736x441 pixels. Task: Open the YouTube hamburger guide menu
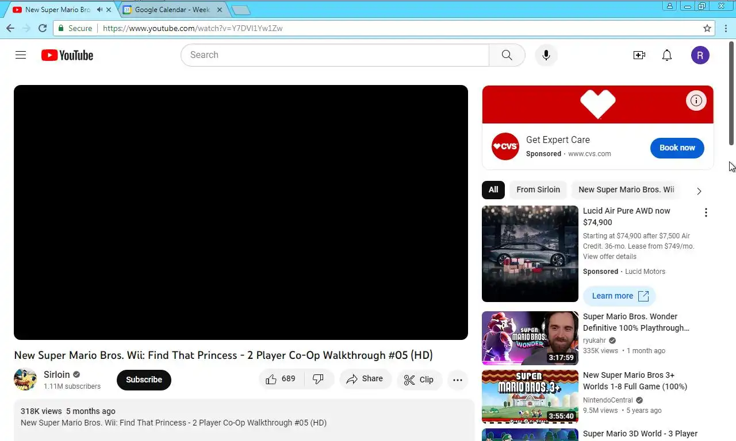[x=21, y=55]
